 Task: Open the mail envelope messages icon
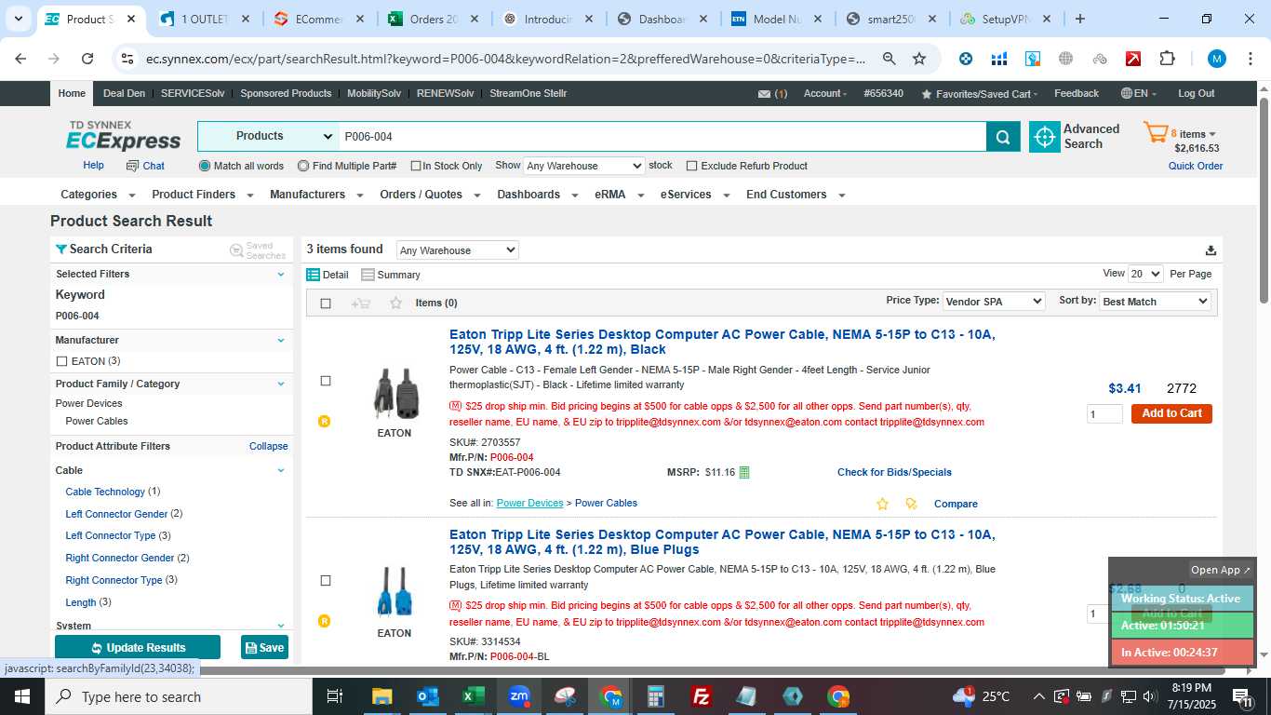[x=764, y=94]
